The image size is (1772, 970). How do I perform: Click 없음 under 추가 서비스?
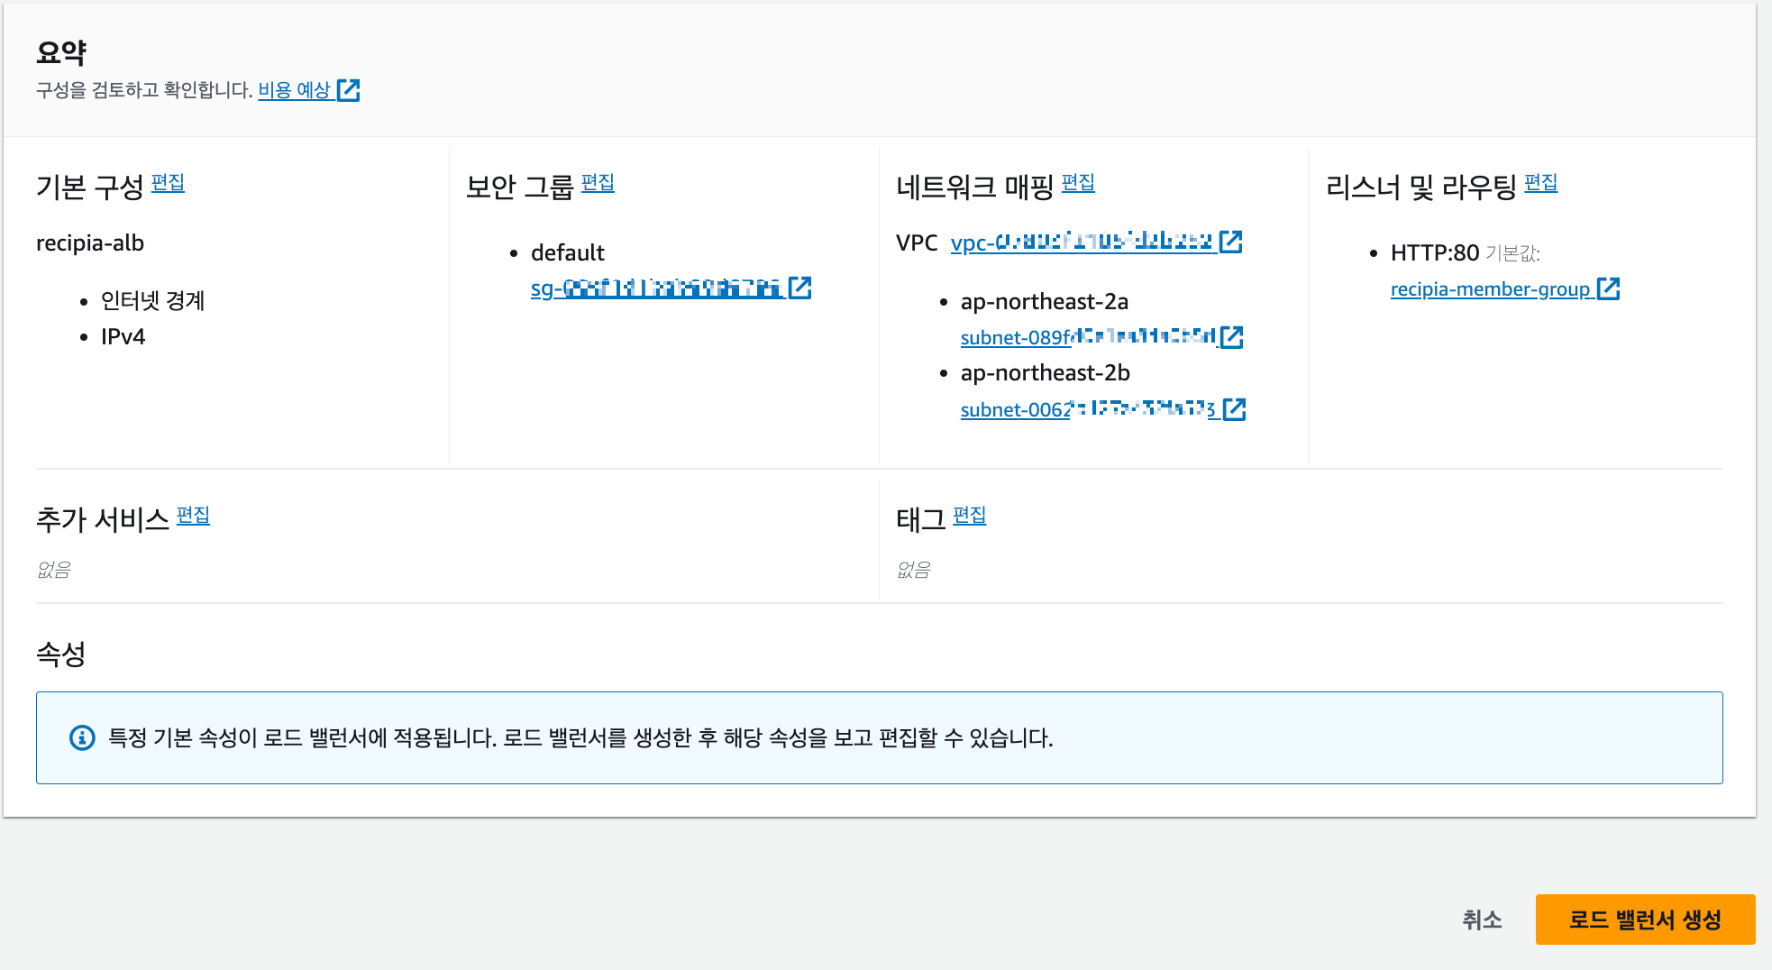coord(54,570)
